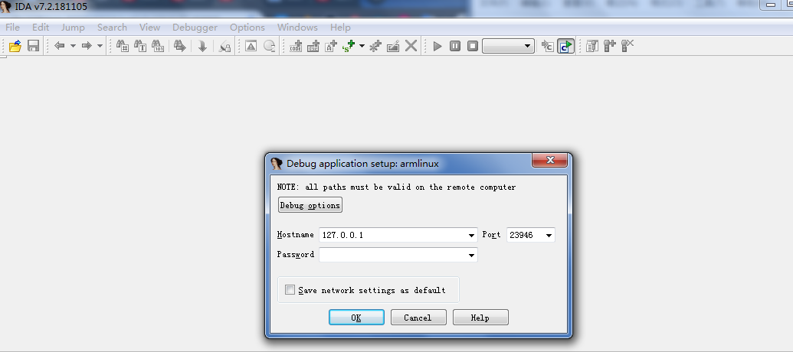The image size is (793, 352).
Task: Toggle the C with green arrow icon
Action: [566, 46]
